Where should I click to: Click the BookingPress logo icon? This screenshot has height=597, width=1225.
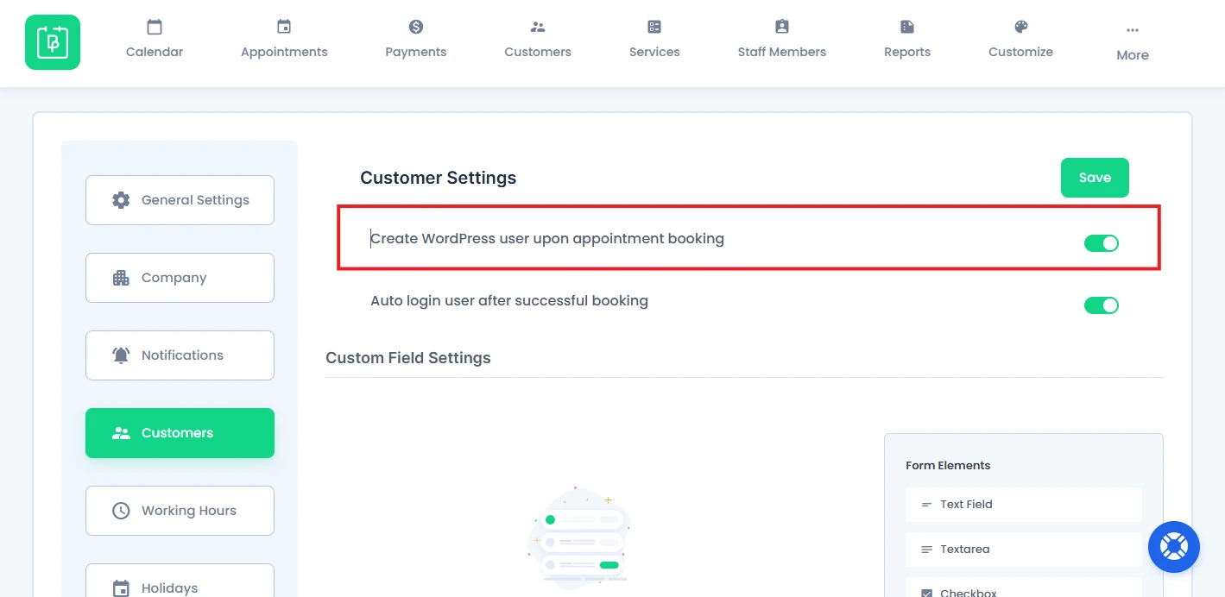pyautogui.click(x=53, y=42)
